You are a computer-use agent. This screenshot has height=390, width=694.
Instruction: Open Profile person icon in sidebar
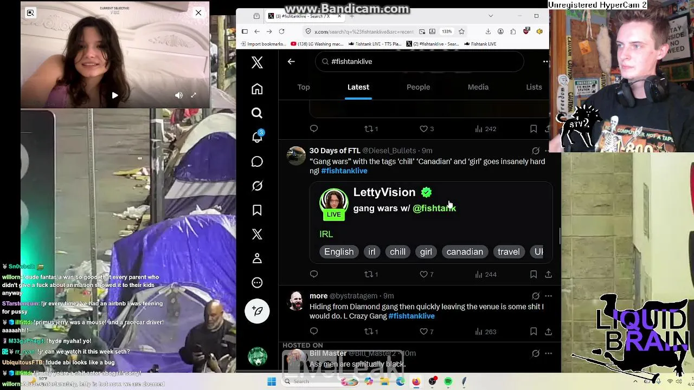pyautogui.click(x=257, y=258)
